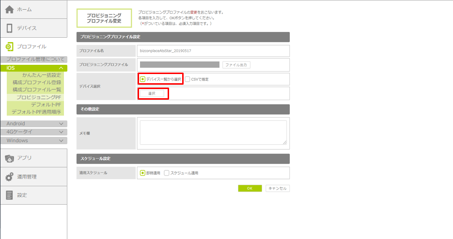Click the 'キャンセル' button
Viewport: 453px width, 239px height.
277,188
